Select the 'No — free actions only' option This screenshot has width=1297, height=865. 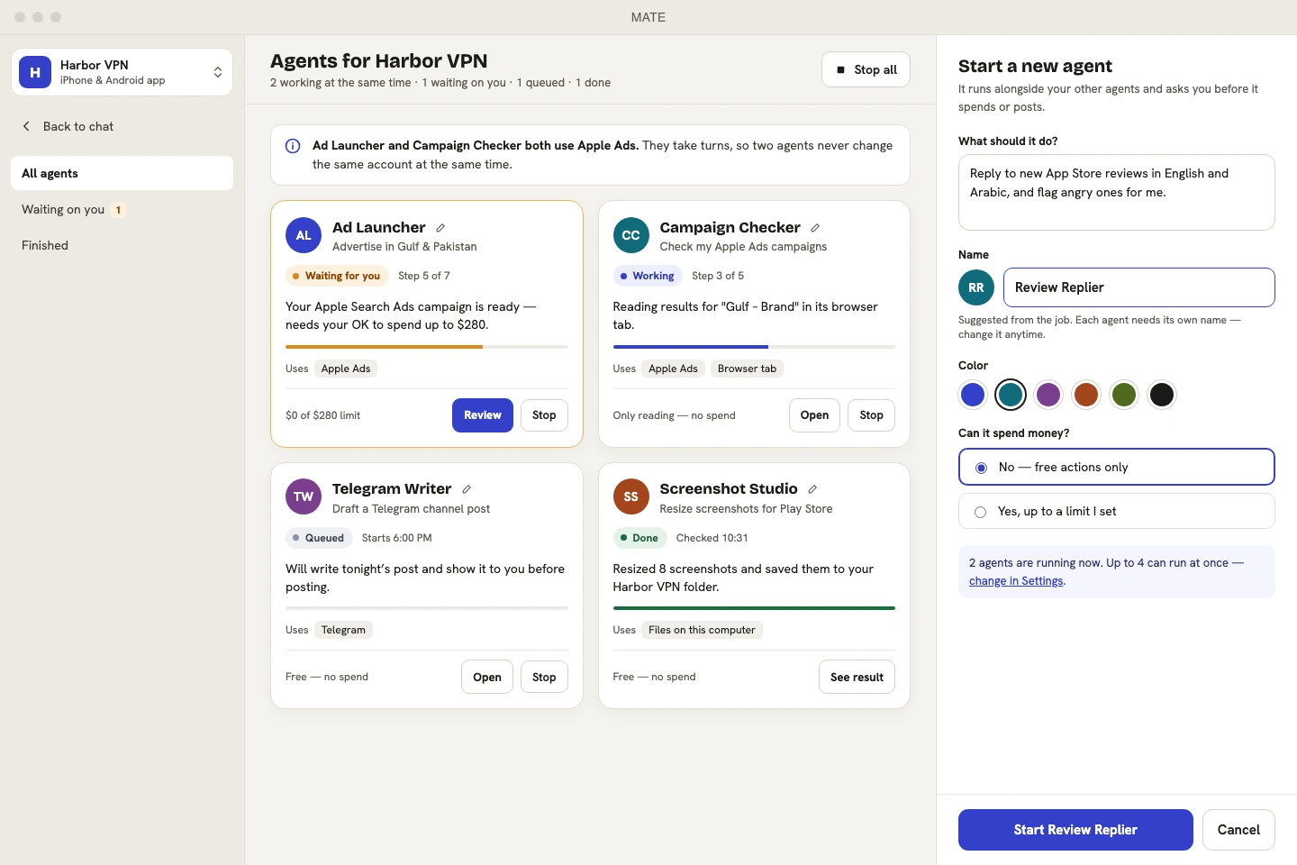(x=1117, y=467)
